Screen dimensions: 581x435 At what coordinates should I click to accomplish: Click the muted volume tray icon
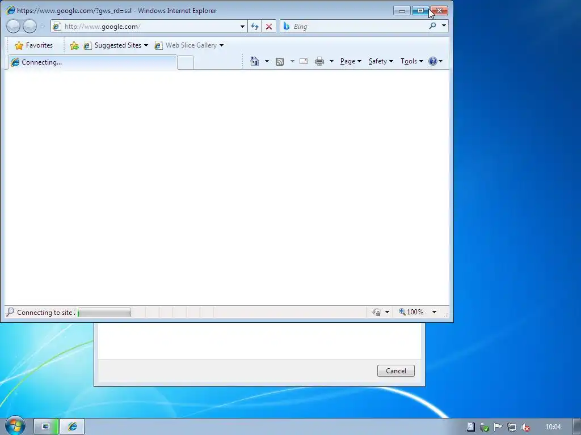click(x=525, y=427)
